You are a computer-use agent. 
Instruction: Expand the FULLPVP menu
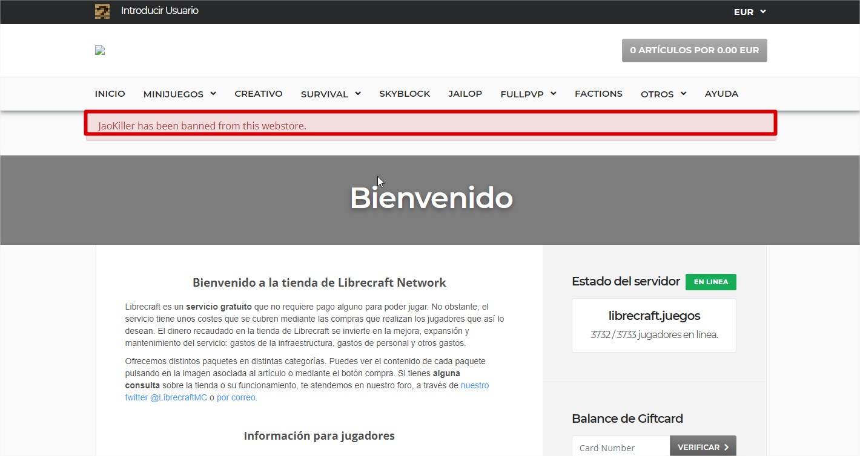click(x=528, y=94)
